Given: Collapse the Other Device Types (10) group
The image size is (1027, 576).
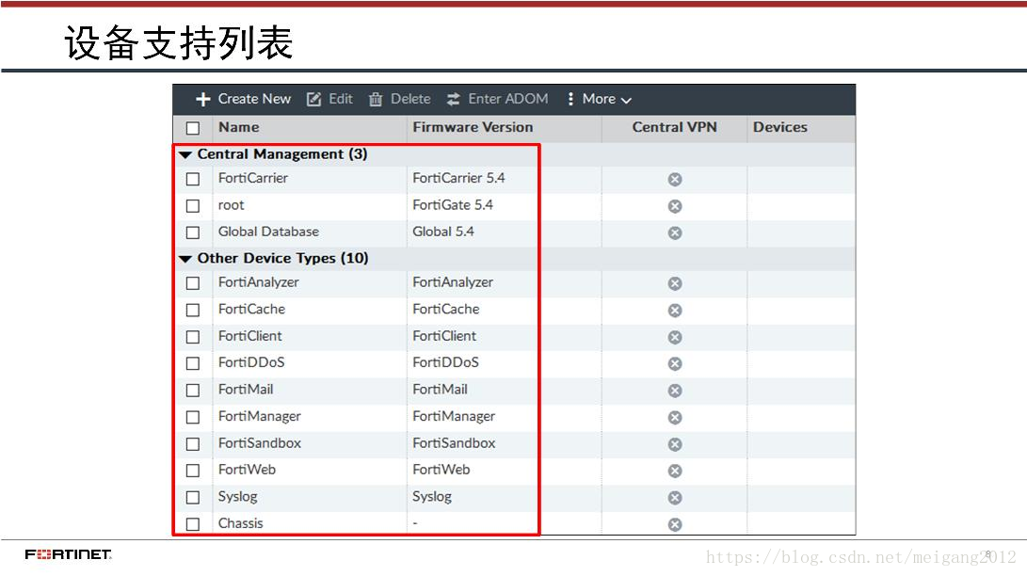Looking at the screenshot, I should 185,259.
